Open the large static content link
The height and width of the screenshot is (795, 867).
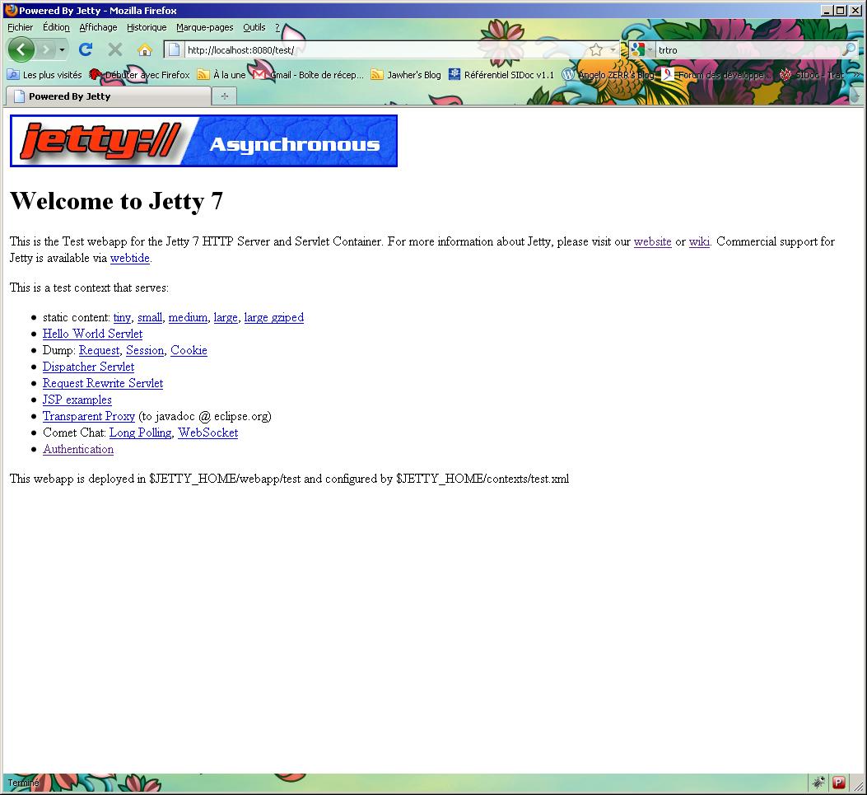pyautogui.click(x=226, y=317)
